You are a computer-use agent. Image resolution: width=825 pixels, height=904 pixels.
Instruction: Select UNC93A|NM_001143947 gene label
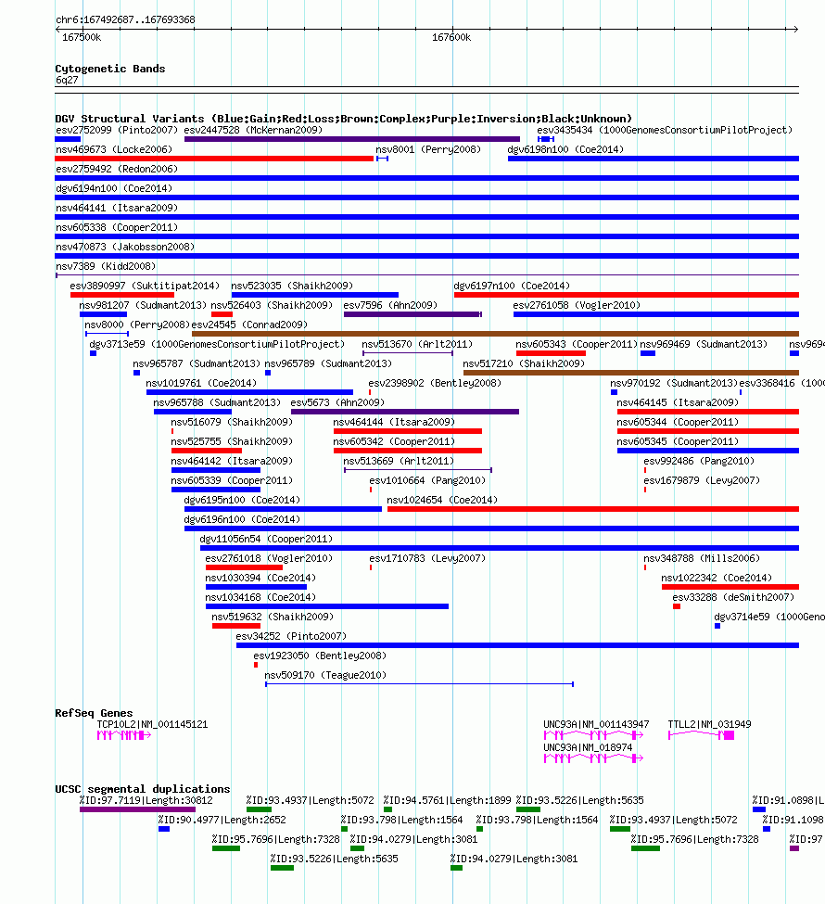[596, 725]
